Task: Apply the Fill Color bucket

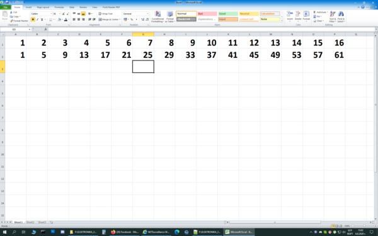Action: (x=59, y=20)
